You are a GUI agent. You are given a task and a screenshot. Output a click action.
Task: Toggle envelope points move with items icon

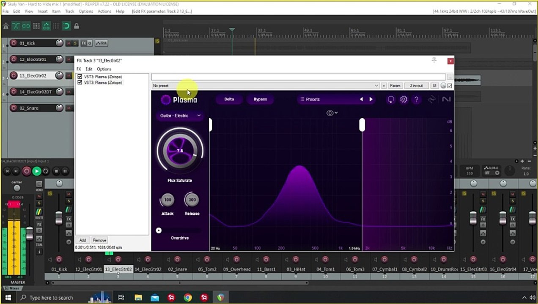pyautogui.click(x=47, y=26)
